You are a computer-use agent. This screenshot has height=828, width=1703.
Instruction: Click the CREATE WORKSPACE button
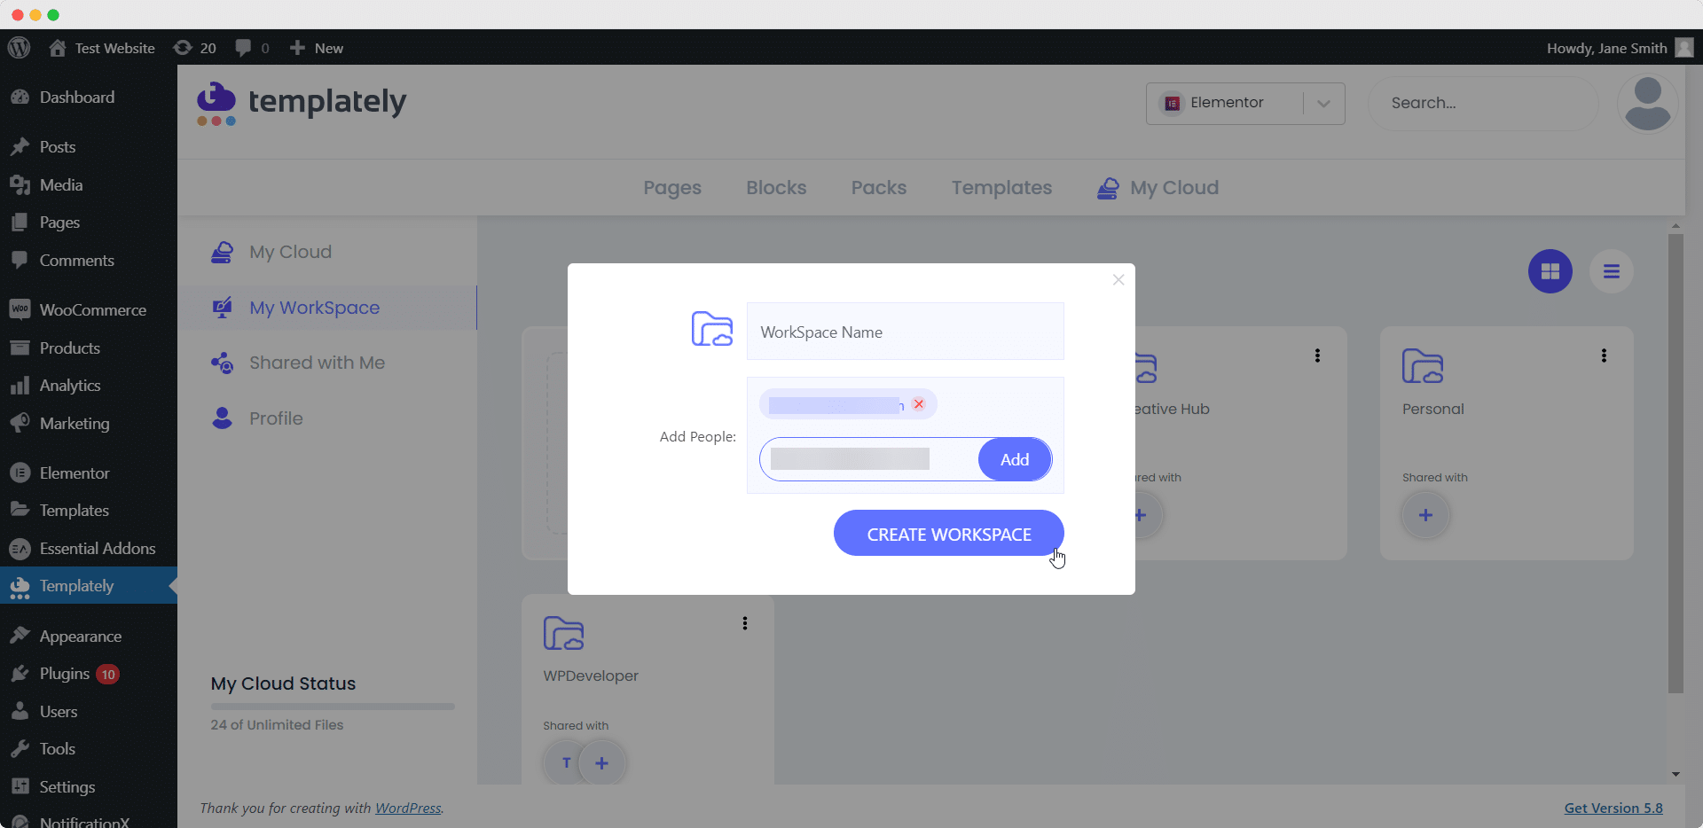[948, 533]
